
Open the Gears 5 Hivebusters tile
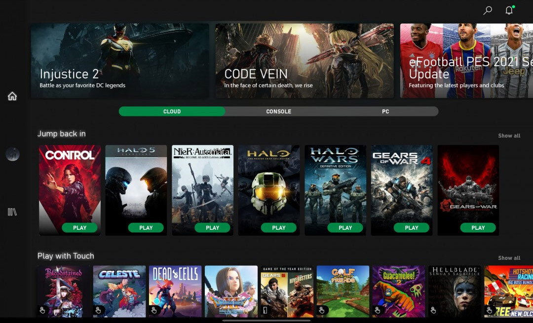click(x=287, y=291)
